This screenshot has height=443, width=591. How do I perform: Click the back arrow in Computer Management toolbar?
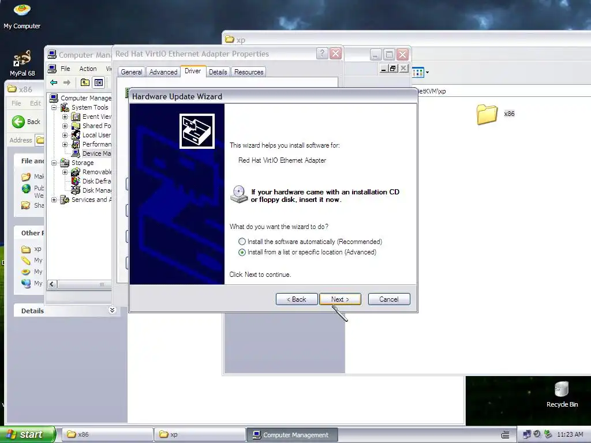(x=54, y=82)
